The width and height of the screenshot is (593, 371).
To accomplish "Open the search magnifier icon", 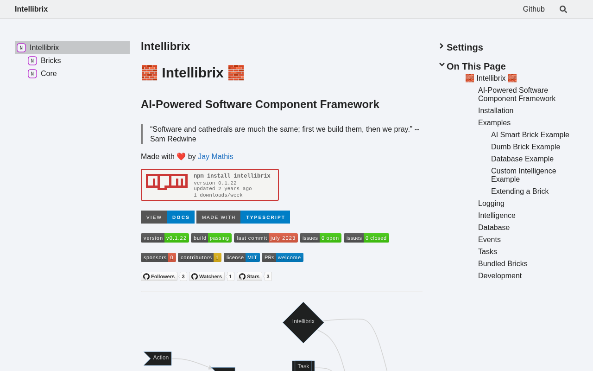I will coord(563,9).
